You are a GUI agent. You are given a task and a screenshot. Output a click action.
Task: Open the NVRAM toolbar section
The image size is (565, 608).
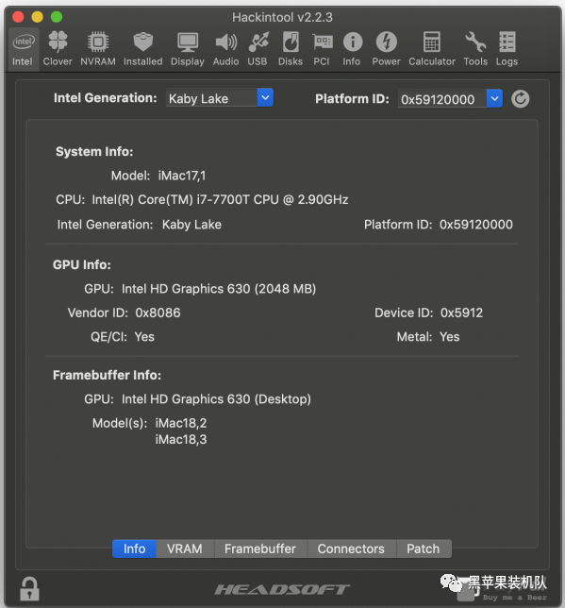(98, 49)
